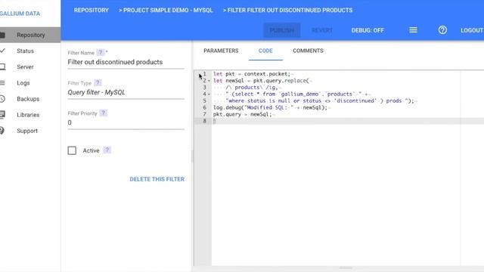The width and height of the screenshot is (484, 272).
Task: Click the Filter Priority help badge
Action: tap(104, 113)
